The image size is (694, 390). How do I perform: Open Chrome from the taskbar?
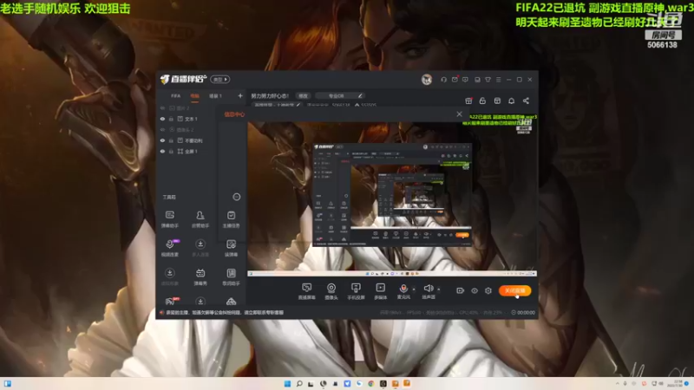coord(371,383)
